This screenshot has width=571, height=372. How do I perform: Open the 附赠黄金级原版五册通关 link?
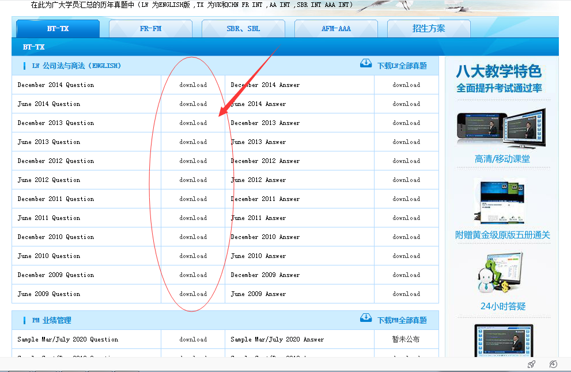pos(502,235)
